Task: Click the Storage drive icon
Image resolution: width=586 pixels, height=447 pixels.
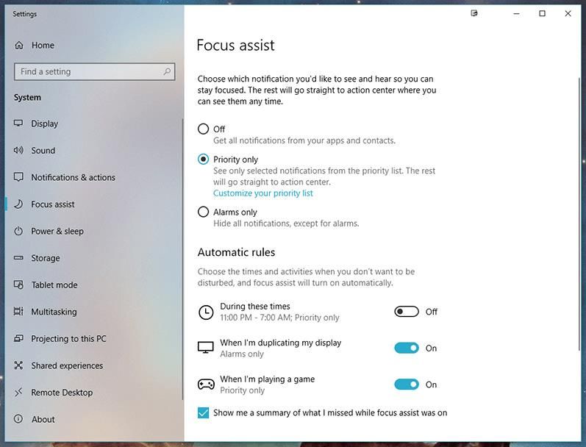Action: pos(18,258)
